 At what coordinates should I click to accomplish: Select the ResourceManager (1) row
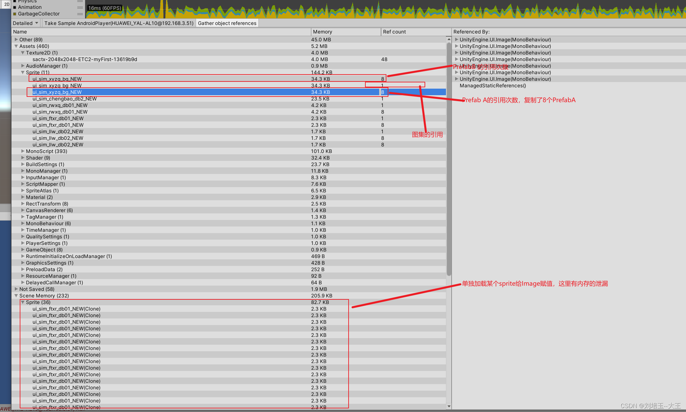229,276
